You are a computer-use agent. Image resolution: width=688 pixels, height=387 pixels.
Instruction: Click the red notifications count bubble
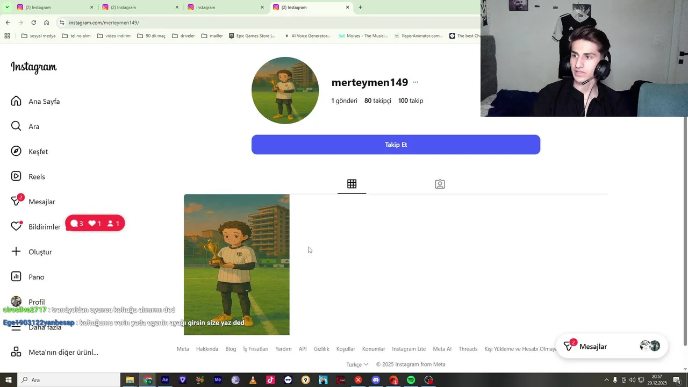click(x=95, y=224)
